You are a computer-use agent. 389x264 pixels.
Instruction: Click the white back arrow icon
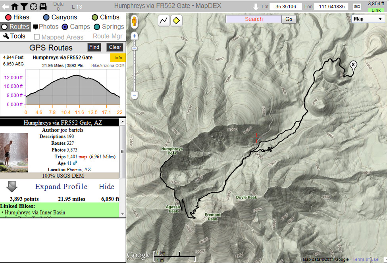pyautogui.click(x=5, y=7)
